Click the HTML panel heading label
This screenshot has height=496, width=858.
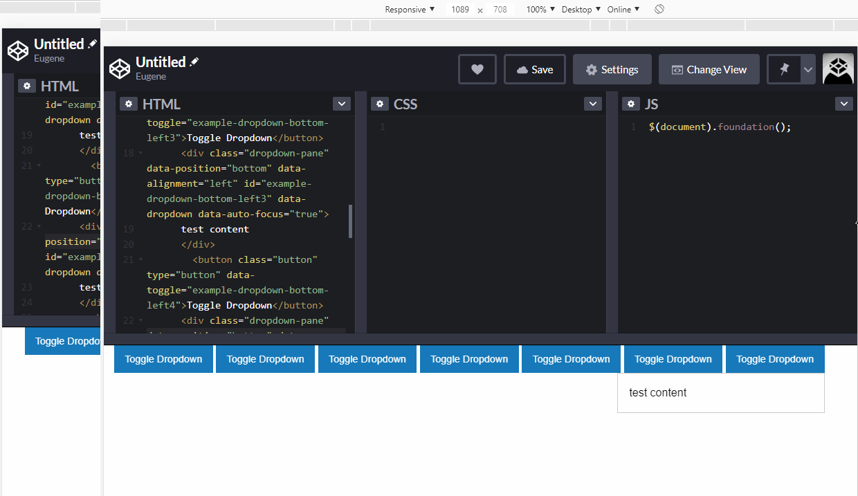tap(161, 104)
